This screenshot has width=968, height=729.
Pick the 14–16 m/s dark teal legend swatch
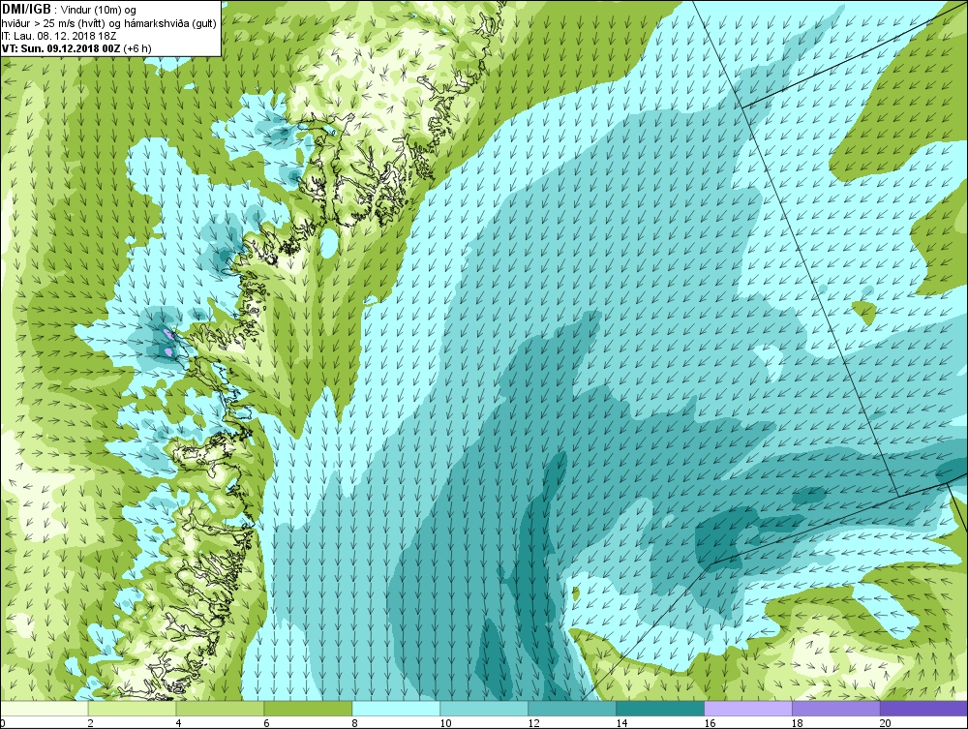click(660, 709)
